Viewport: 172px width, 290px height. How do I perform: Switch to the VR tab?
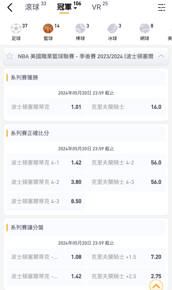pos(96,7)
